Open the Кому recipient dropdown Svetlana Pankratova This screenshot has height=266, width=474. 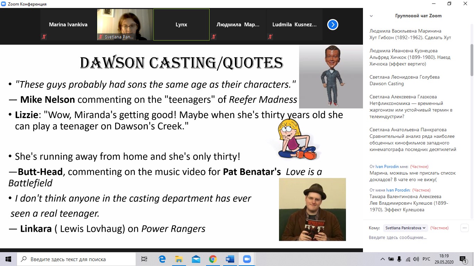(x=405, y=228)
